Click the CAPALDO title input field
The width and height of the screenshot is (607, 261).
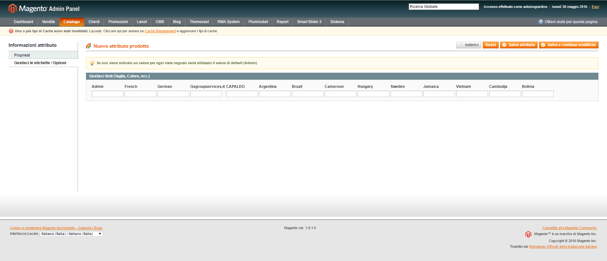(x=242, y=94)
